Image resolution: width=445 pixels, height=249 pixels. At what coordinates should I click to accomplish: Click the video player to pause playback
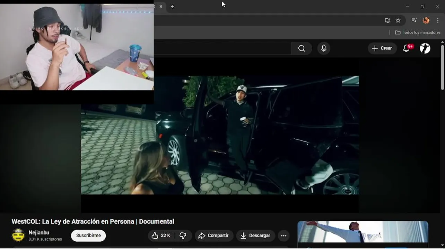point(220,135)
